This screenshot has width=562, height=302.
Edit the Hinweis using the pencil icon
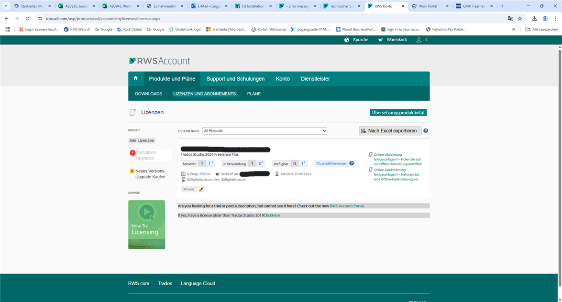click(201, 189)
